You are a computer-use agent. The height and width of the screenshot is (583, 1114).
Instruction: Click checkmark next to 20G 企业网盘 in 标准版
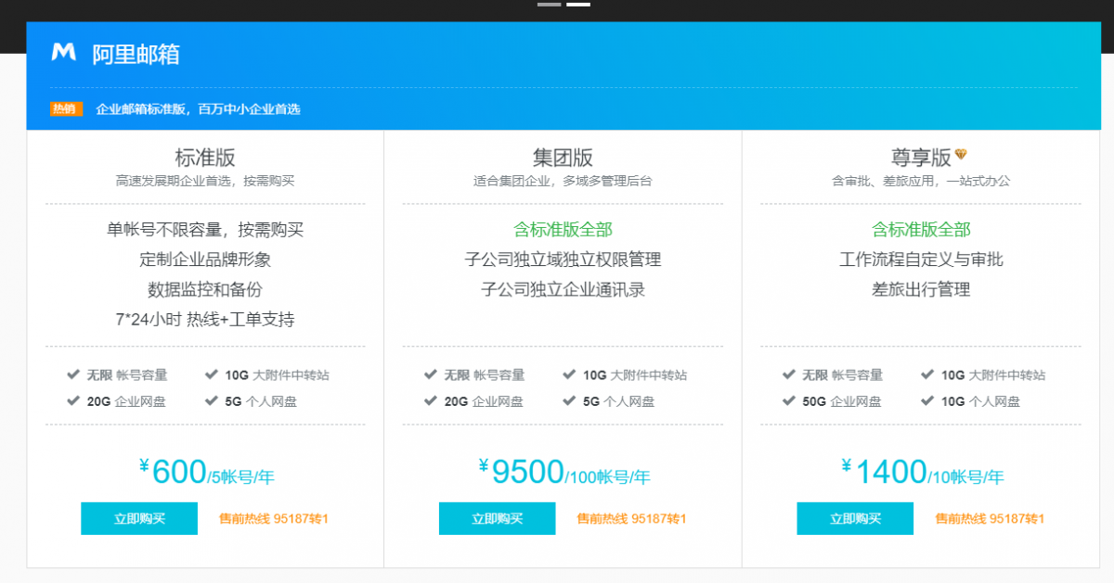[73, 400]
